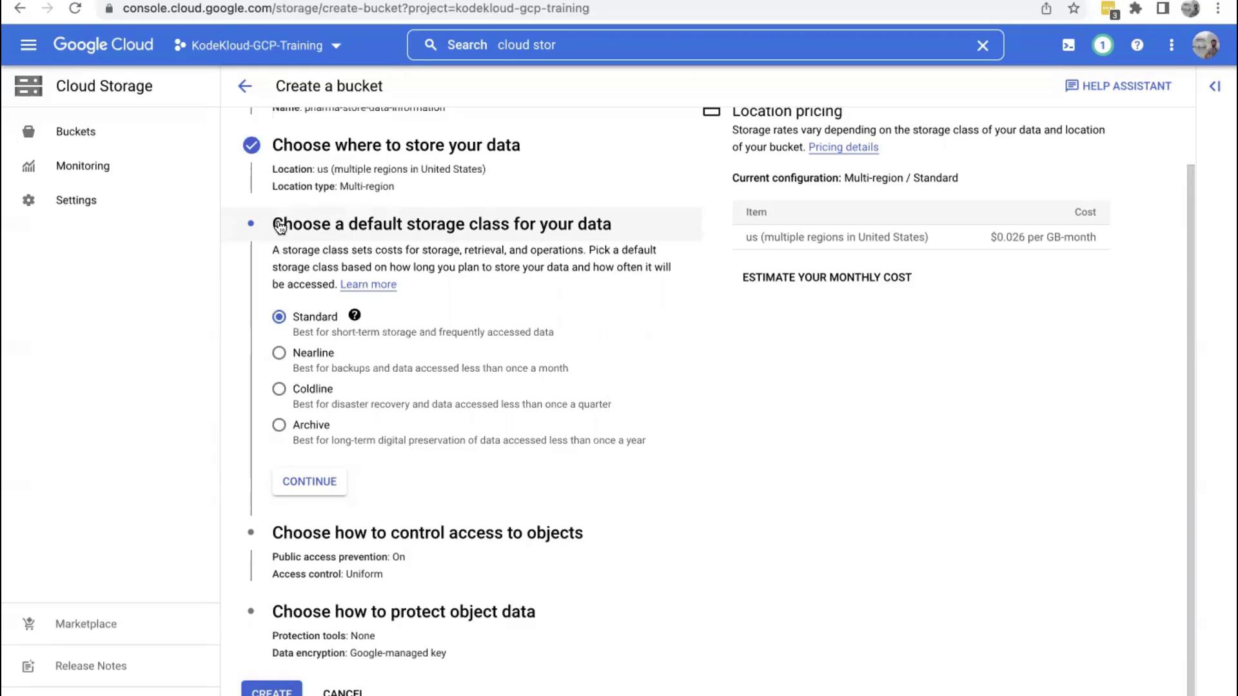Open the KodeKloud-GCP-Training project dropdown
The width and height of the screenshot is (1238, 696).
[x=257, y=46]
